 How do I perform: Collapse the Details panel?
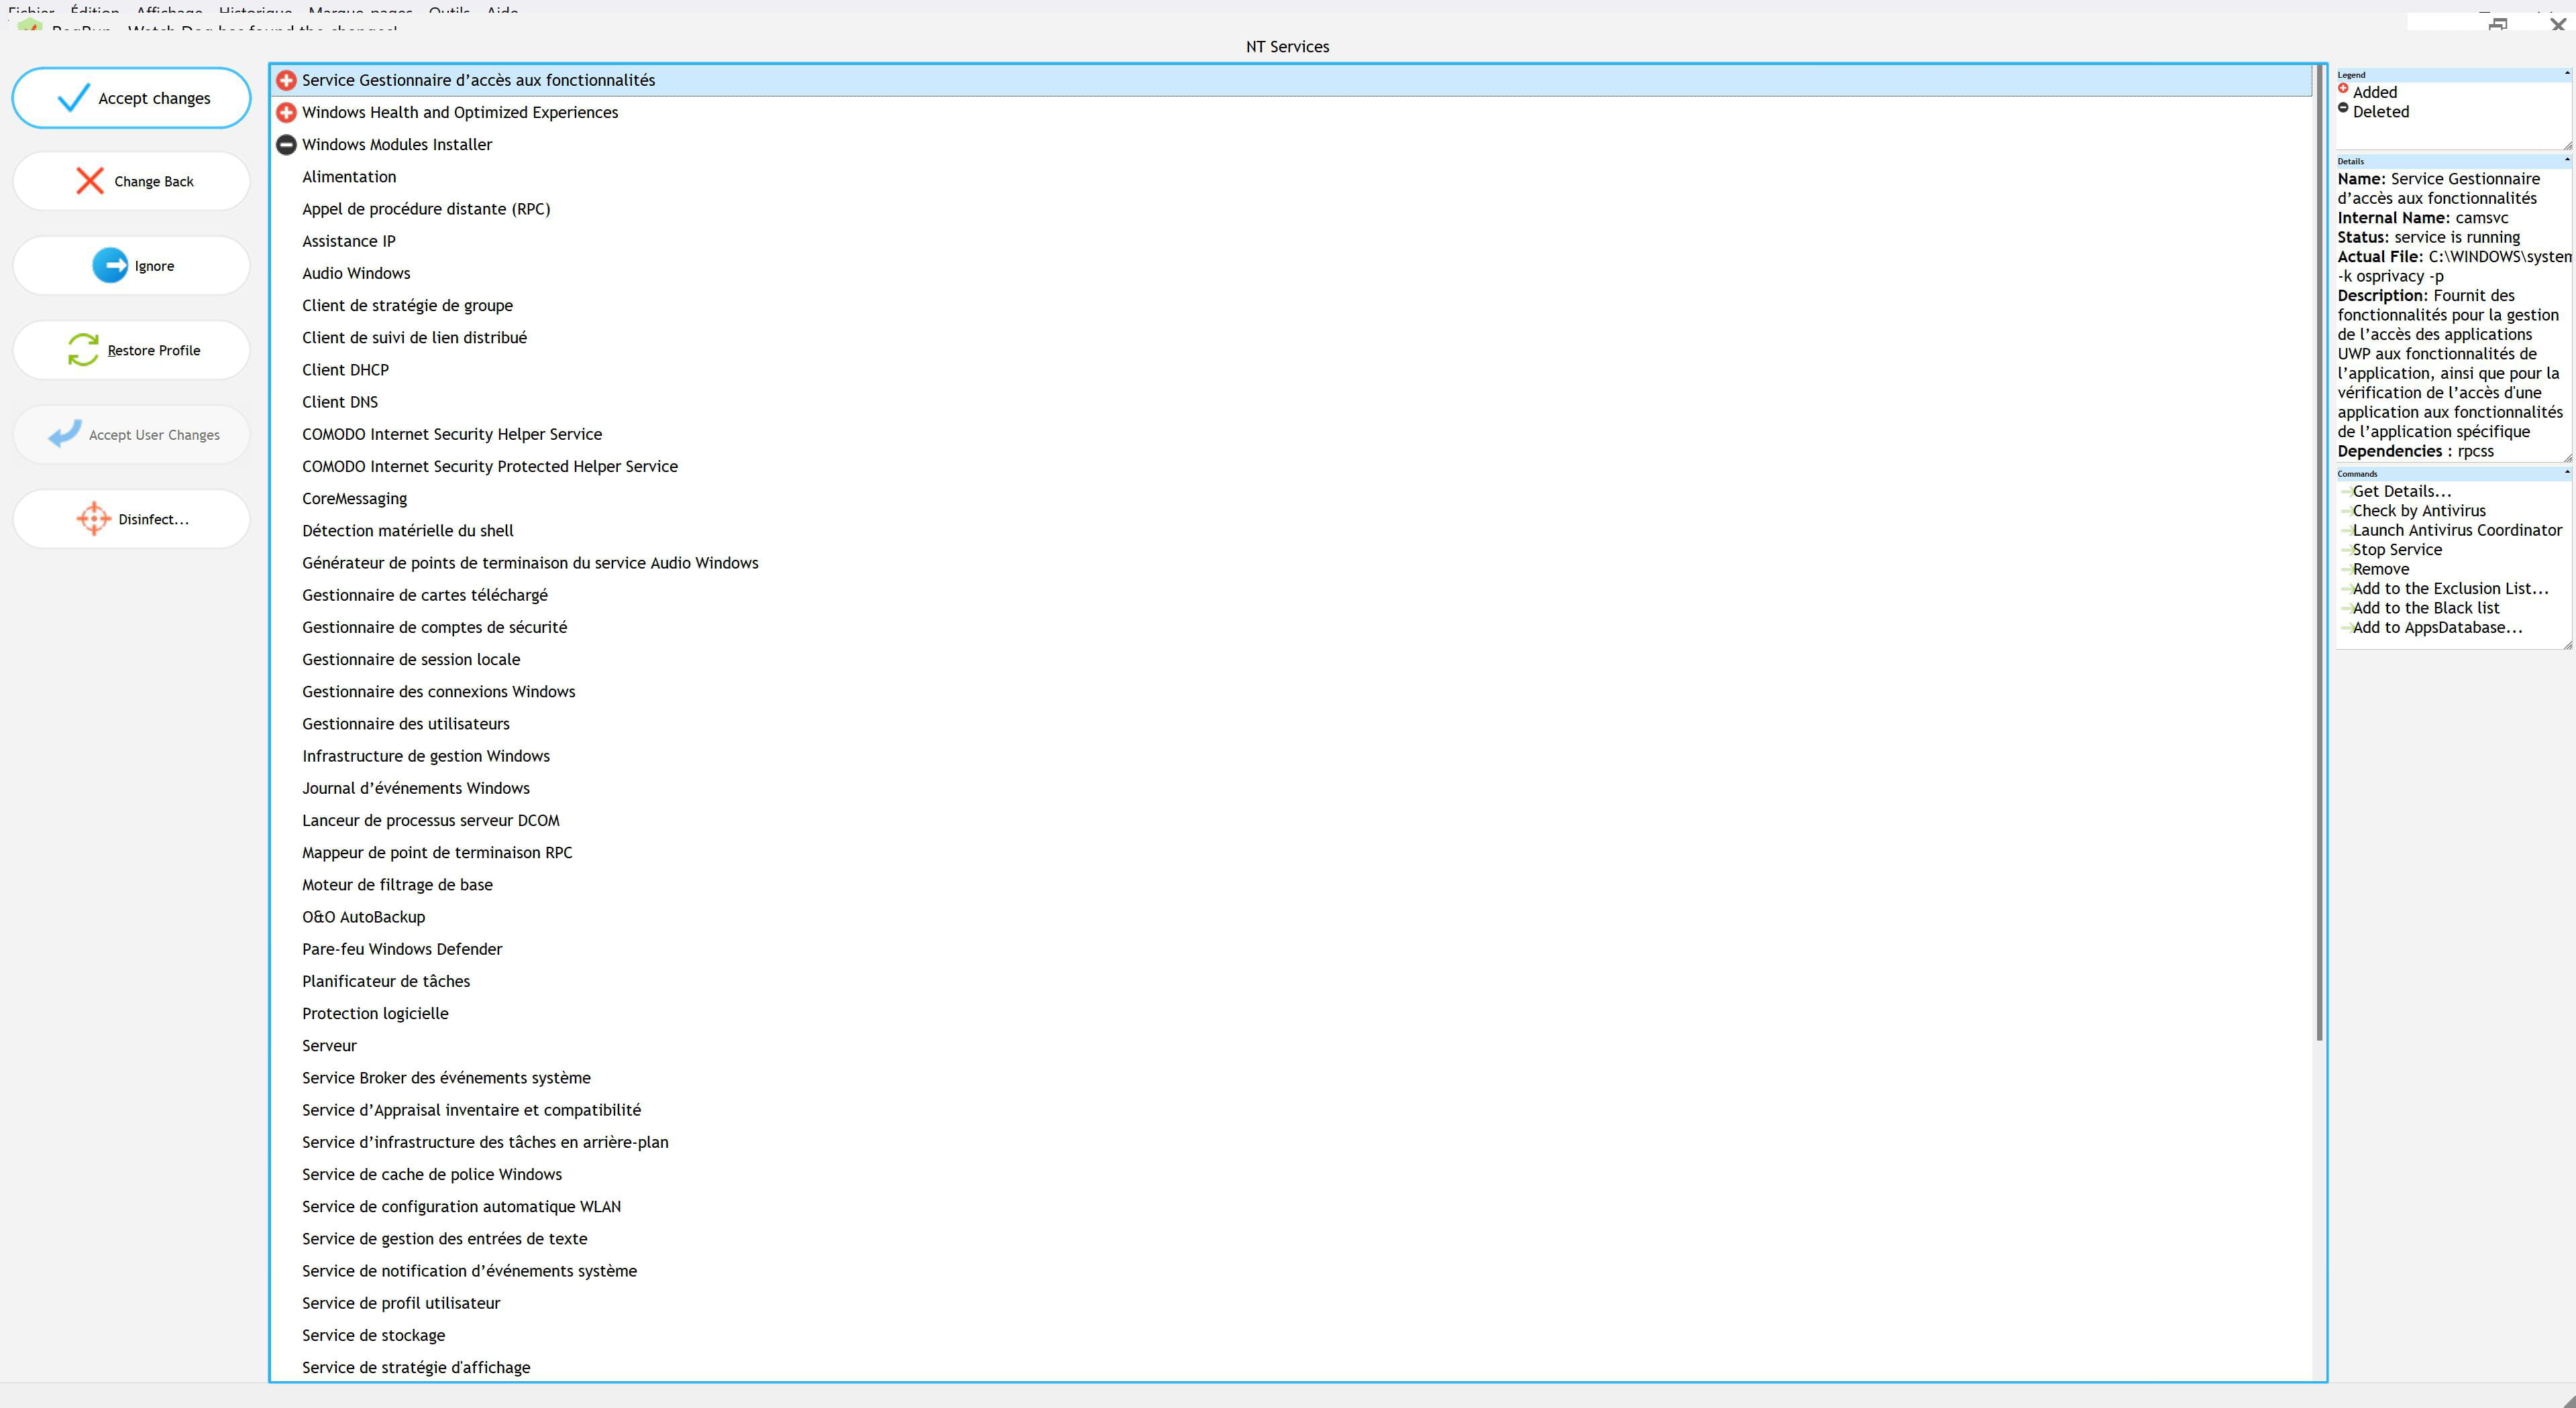point(2566,160)
